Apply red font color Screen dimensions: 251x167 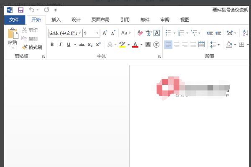135,44
